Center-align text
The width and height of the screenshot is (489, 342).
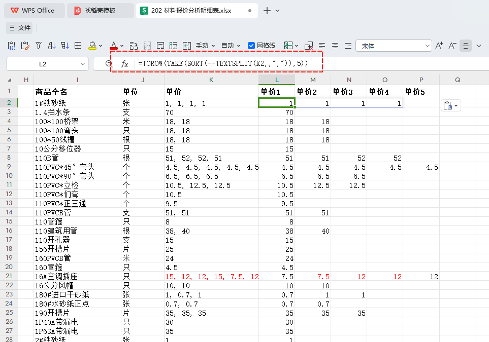(335, 46)
